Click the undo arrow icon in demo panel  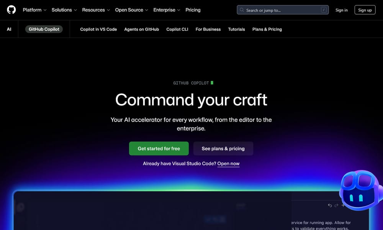click(330, 205)
